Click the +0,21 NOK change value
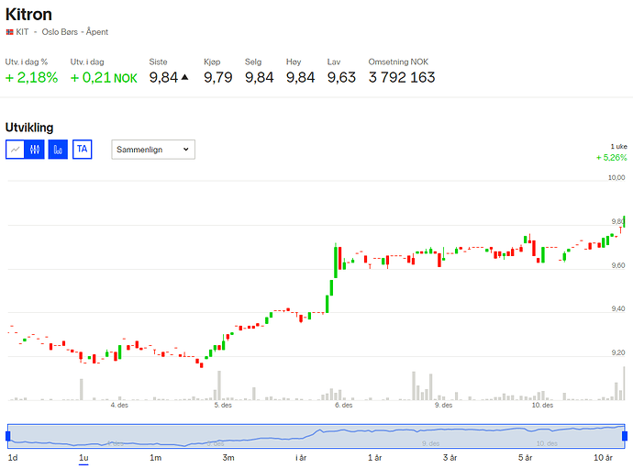The height and width of the screenshot is (469, 633). point(104,78)
